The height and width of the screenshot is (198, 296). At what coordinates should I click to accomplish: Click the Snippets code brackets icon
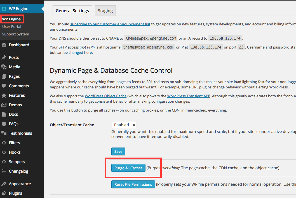[x=4, y=162]
